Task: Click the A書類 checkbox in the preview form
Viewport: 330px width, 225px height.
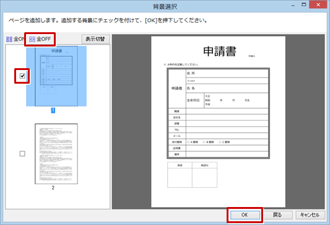Action: coord(188,142)
